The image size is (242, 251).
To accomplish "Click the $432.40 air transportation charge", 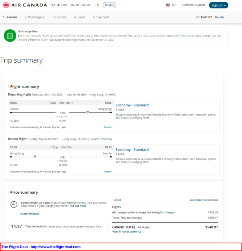I will click(x=213, y=212).
